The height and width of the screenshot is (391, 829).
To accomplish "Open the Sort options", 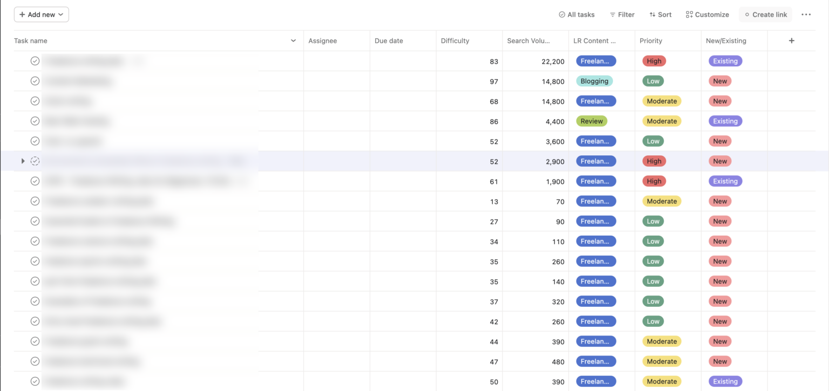I will (660, 15).
